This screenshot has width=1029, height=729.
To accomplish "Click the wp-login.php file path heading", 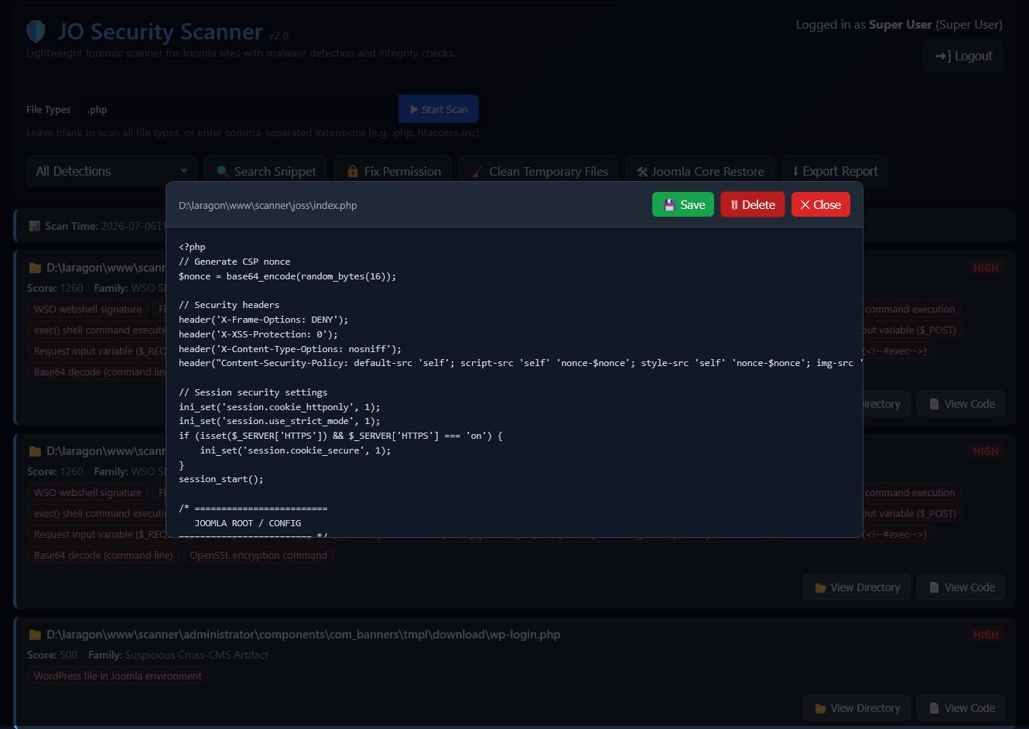I will pos(303,635).
